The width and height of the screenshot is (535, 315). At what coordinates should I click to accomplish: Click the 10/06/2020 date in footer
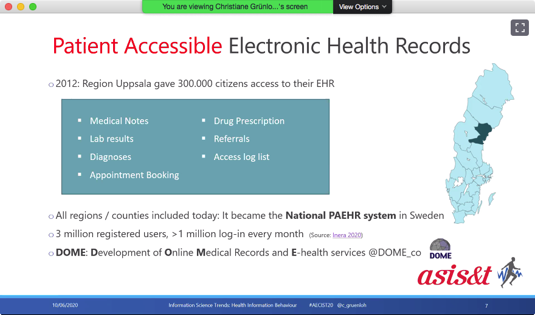[x=64, y=305]
